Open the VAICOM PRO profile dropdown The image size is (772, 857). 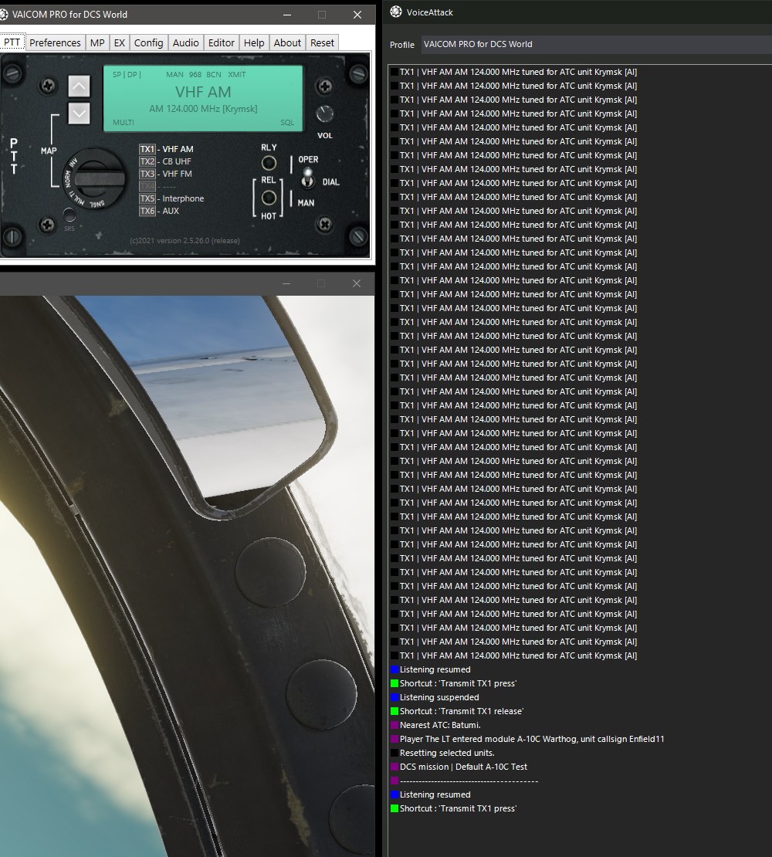pos(596,44)
